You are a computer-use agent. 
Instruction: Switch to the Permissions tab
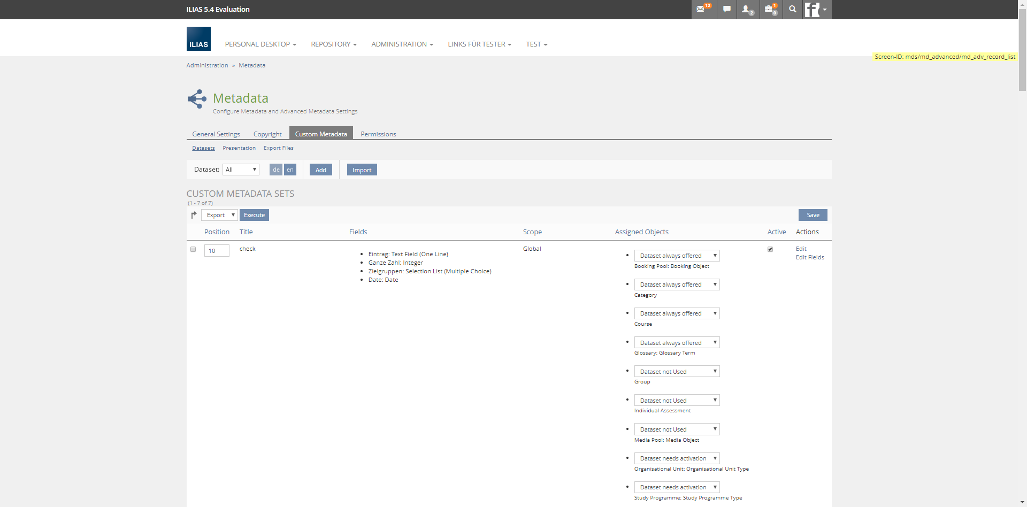(378, 134)
